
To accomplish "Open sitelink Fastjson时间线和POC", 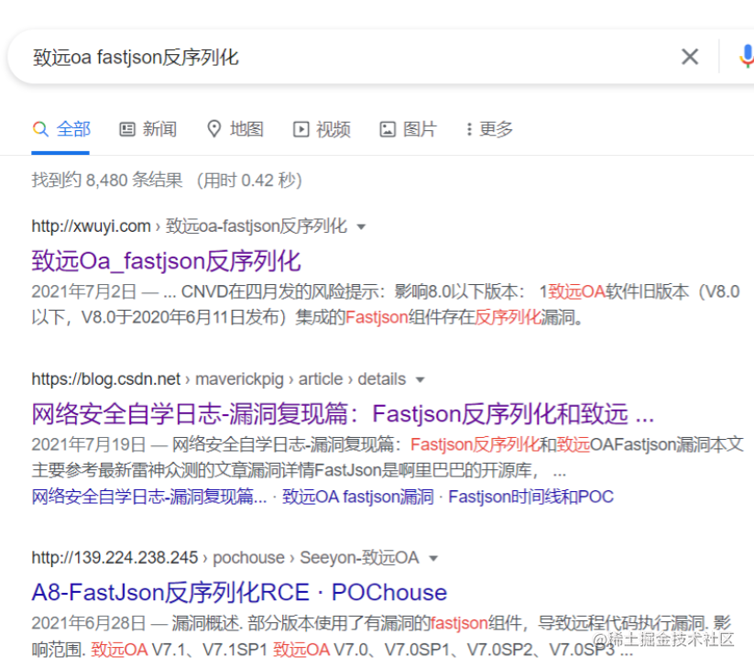I will [x=530, y=497].
